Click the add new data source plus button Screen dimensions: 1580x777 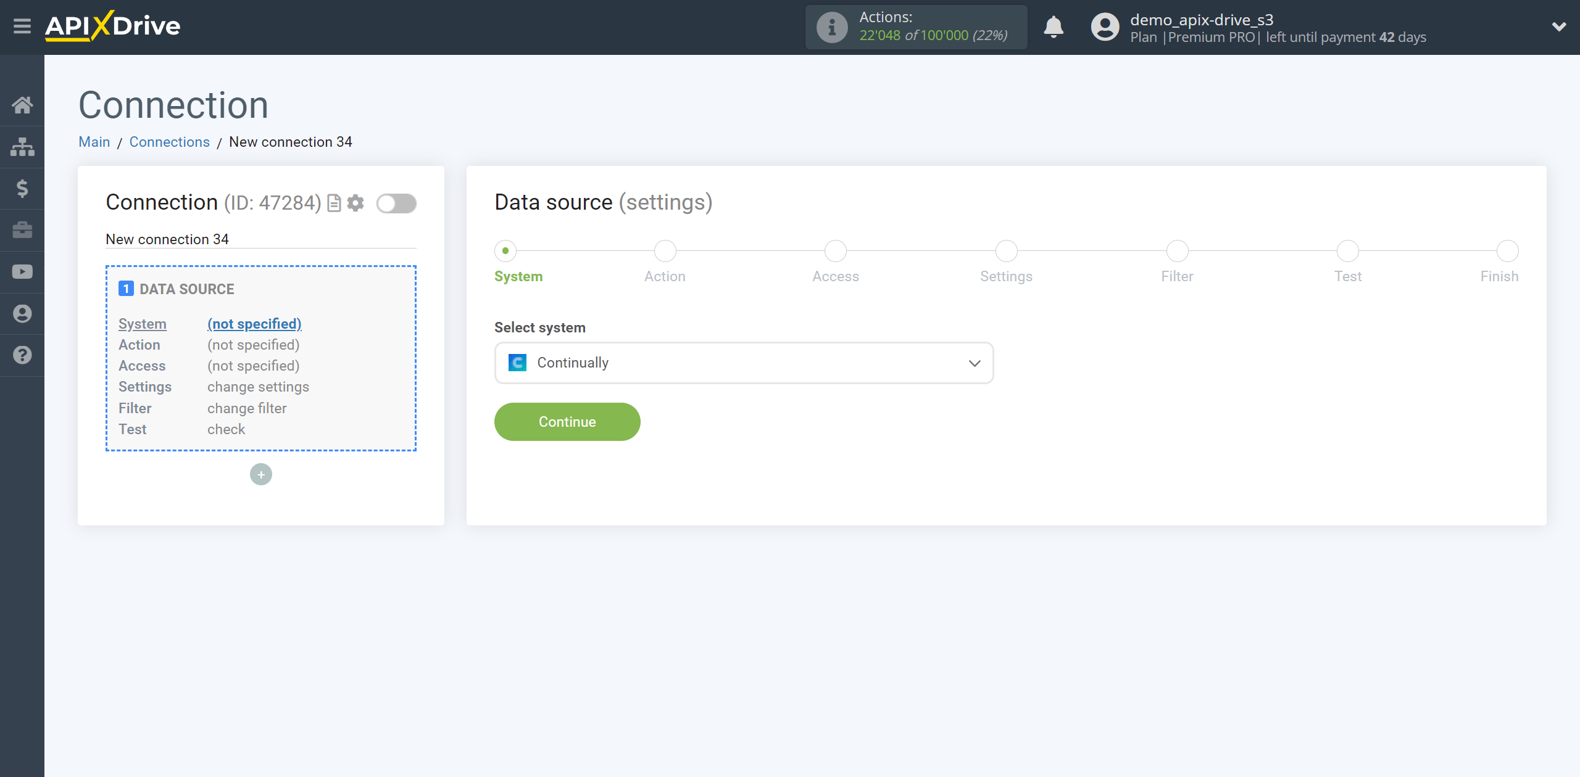pos(261,474)
